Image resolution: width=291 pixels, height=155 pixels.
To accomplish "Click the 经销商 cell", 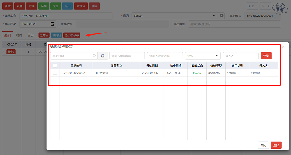I will pyautogui.click(x=237, y=73).
